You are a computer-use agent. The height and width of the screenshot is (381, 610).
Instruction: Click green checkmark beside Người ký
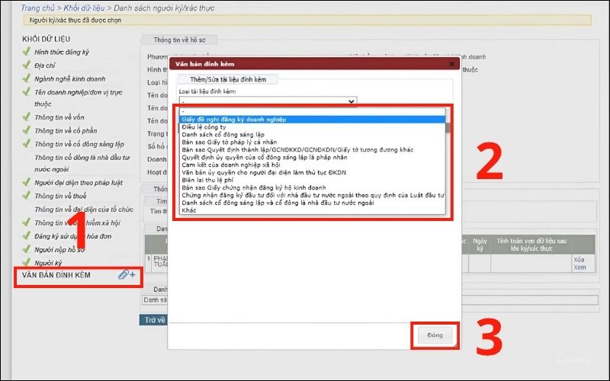[27, 261]
